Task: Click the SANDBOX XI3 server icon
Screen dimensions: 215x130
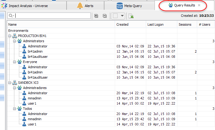Action: 15,83
